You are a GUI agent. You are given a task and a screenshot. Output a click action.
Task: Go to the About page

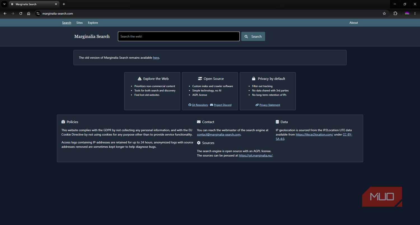[354, 23]
